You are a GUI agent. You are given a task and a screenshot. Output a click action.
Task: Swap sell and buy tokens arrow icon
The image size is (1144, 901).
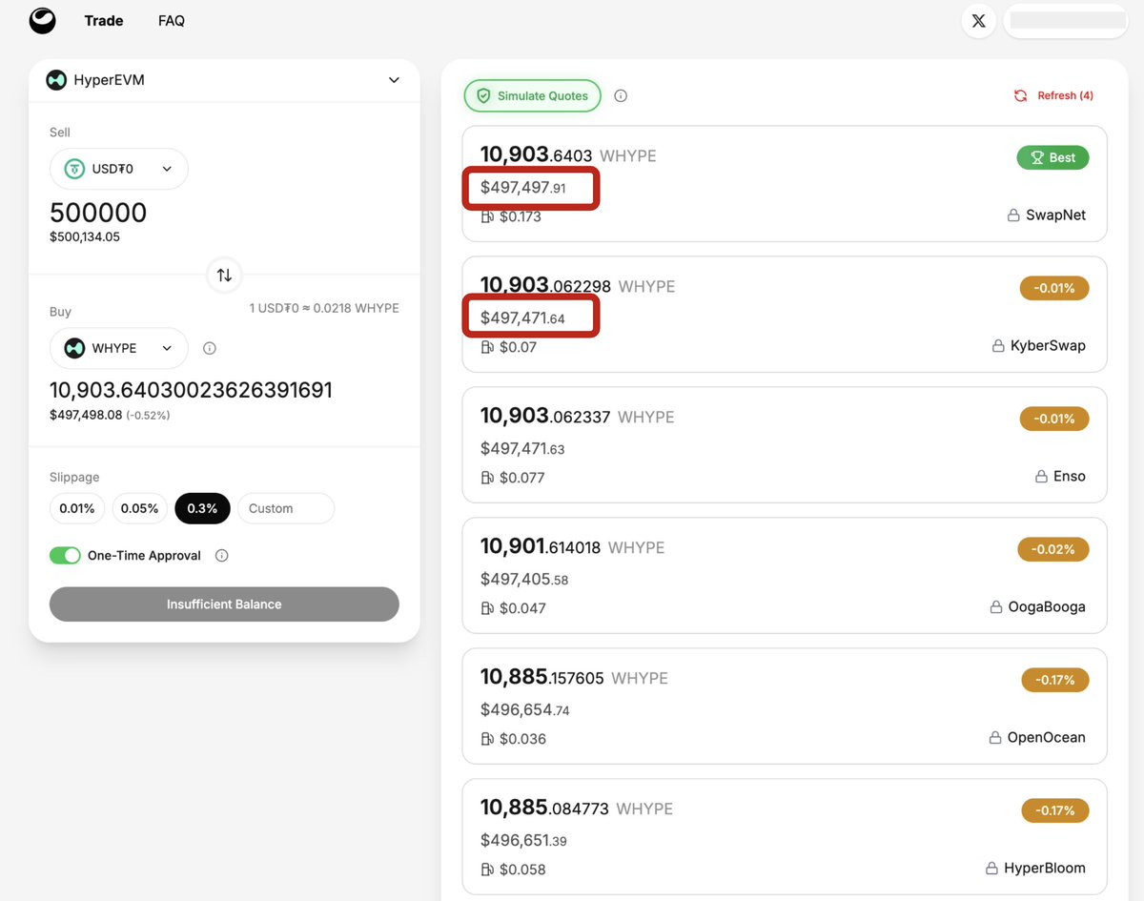coord(224,275)
